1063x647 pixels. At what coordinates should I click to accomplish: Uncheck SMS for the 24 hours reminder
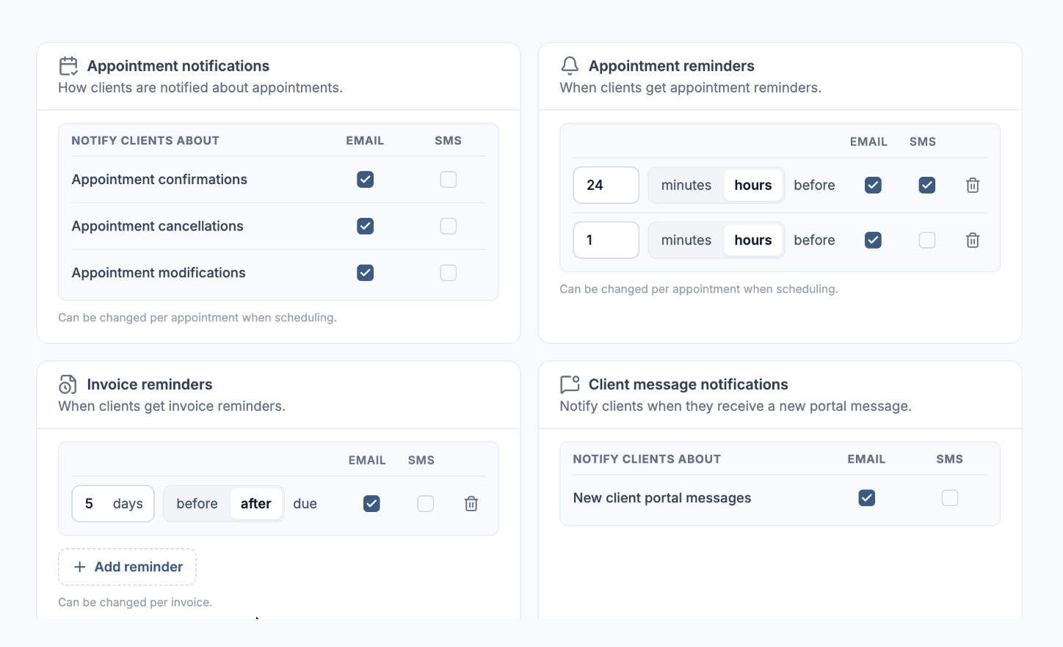pos(927,186)
